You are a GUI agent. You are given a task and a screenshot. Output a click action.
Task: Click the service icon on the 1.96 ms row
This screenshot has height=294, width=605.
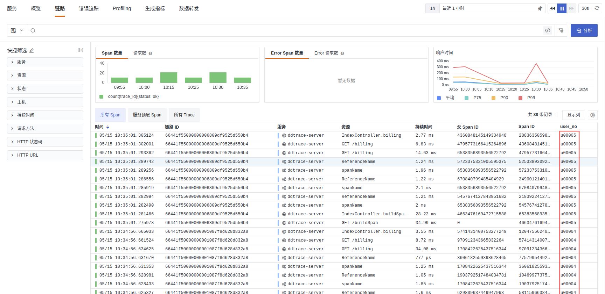(x=284, y=170)
